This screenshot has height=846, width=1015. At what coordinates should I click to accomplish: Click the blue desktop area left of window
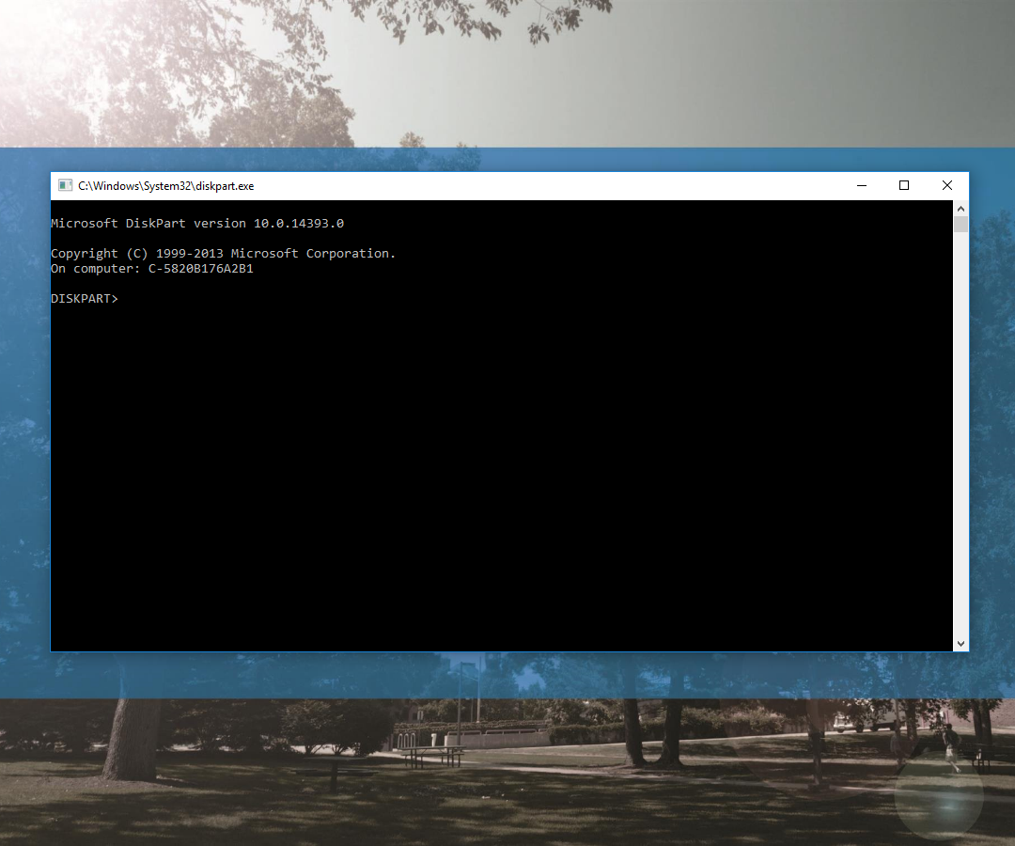(x=23, y=423)
